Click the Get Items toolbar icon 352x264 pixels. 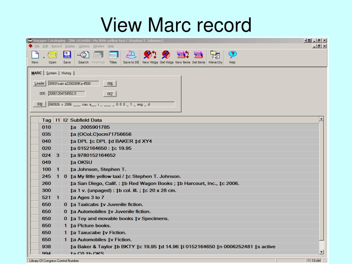tap(198, 55)
